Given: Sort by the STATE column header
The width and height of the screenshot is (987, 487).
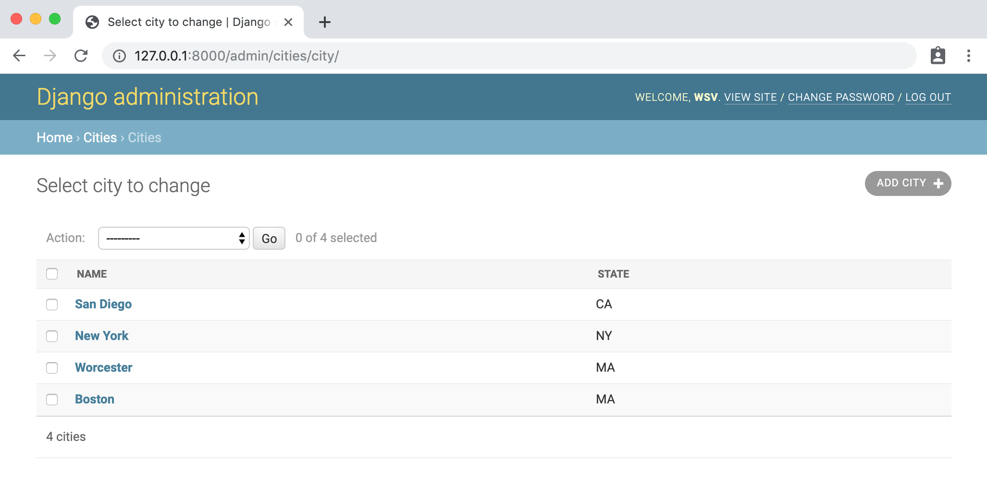Looking at the screenshot, I should coord(613,274).
